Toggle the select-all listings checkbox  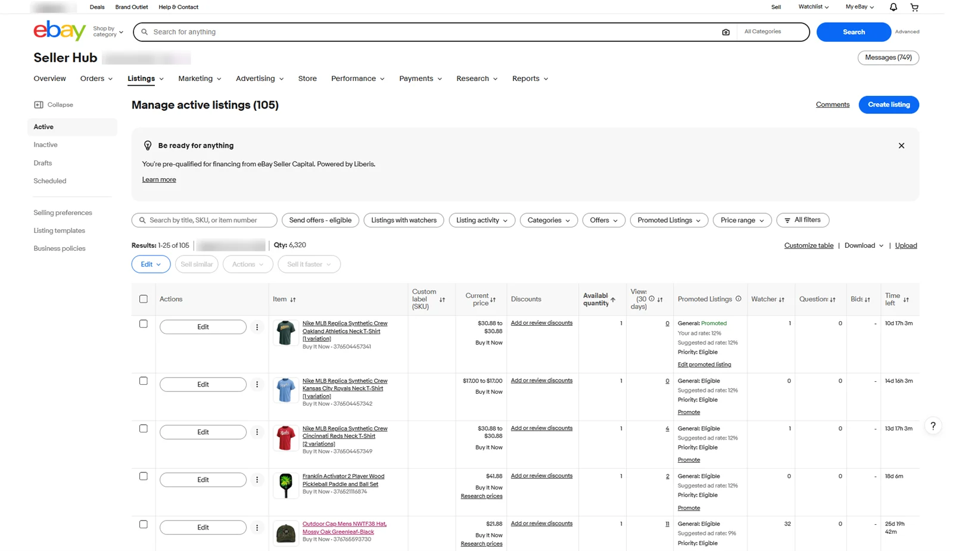[144, 299]
